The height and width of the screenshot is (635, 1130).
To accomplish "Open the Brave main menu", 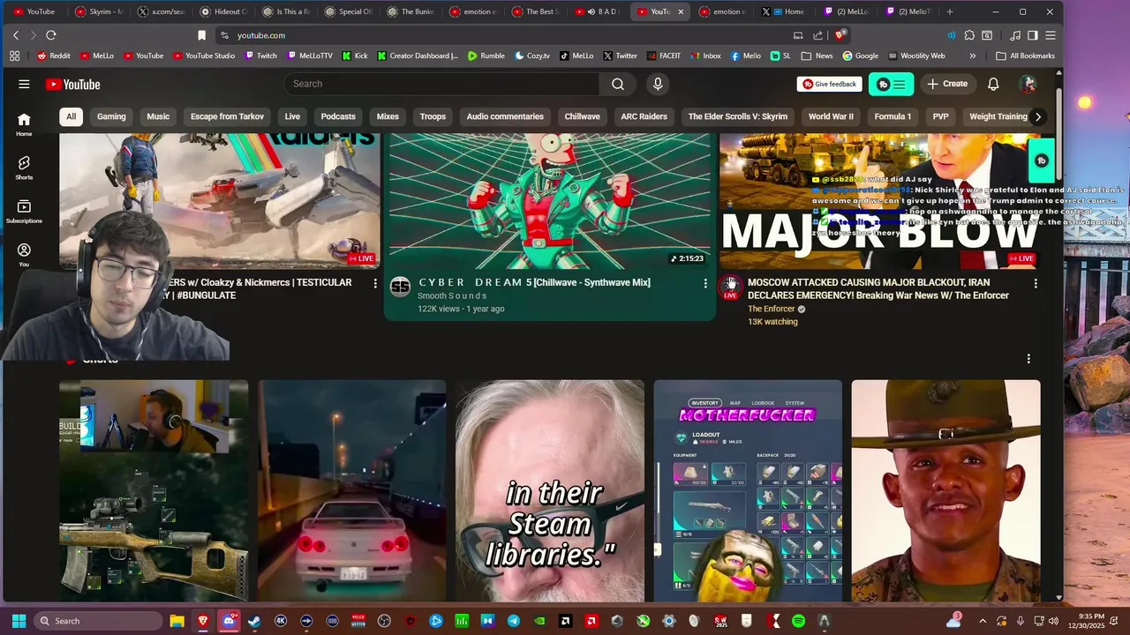I will (x=1050, y=35).
